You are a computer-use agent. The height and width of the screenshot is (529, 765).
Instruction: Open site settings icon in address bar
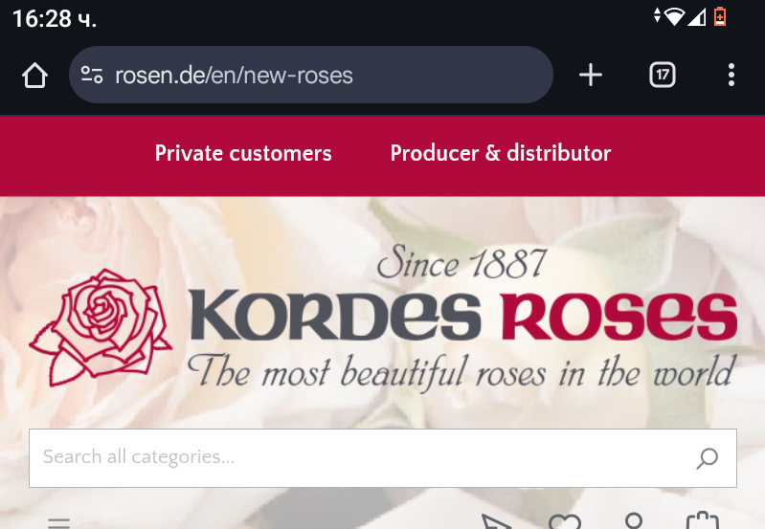click(x=92, y=75)
